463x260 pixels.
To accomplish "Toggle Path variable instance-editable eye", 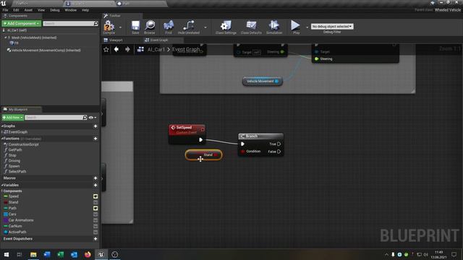I will [x=95, y=208].
